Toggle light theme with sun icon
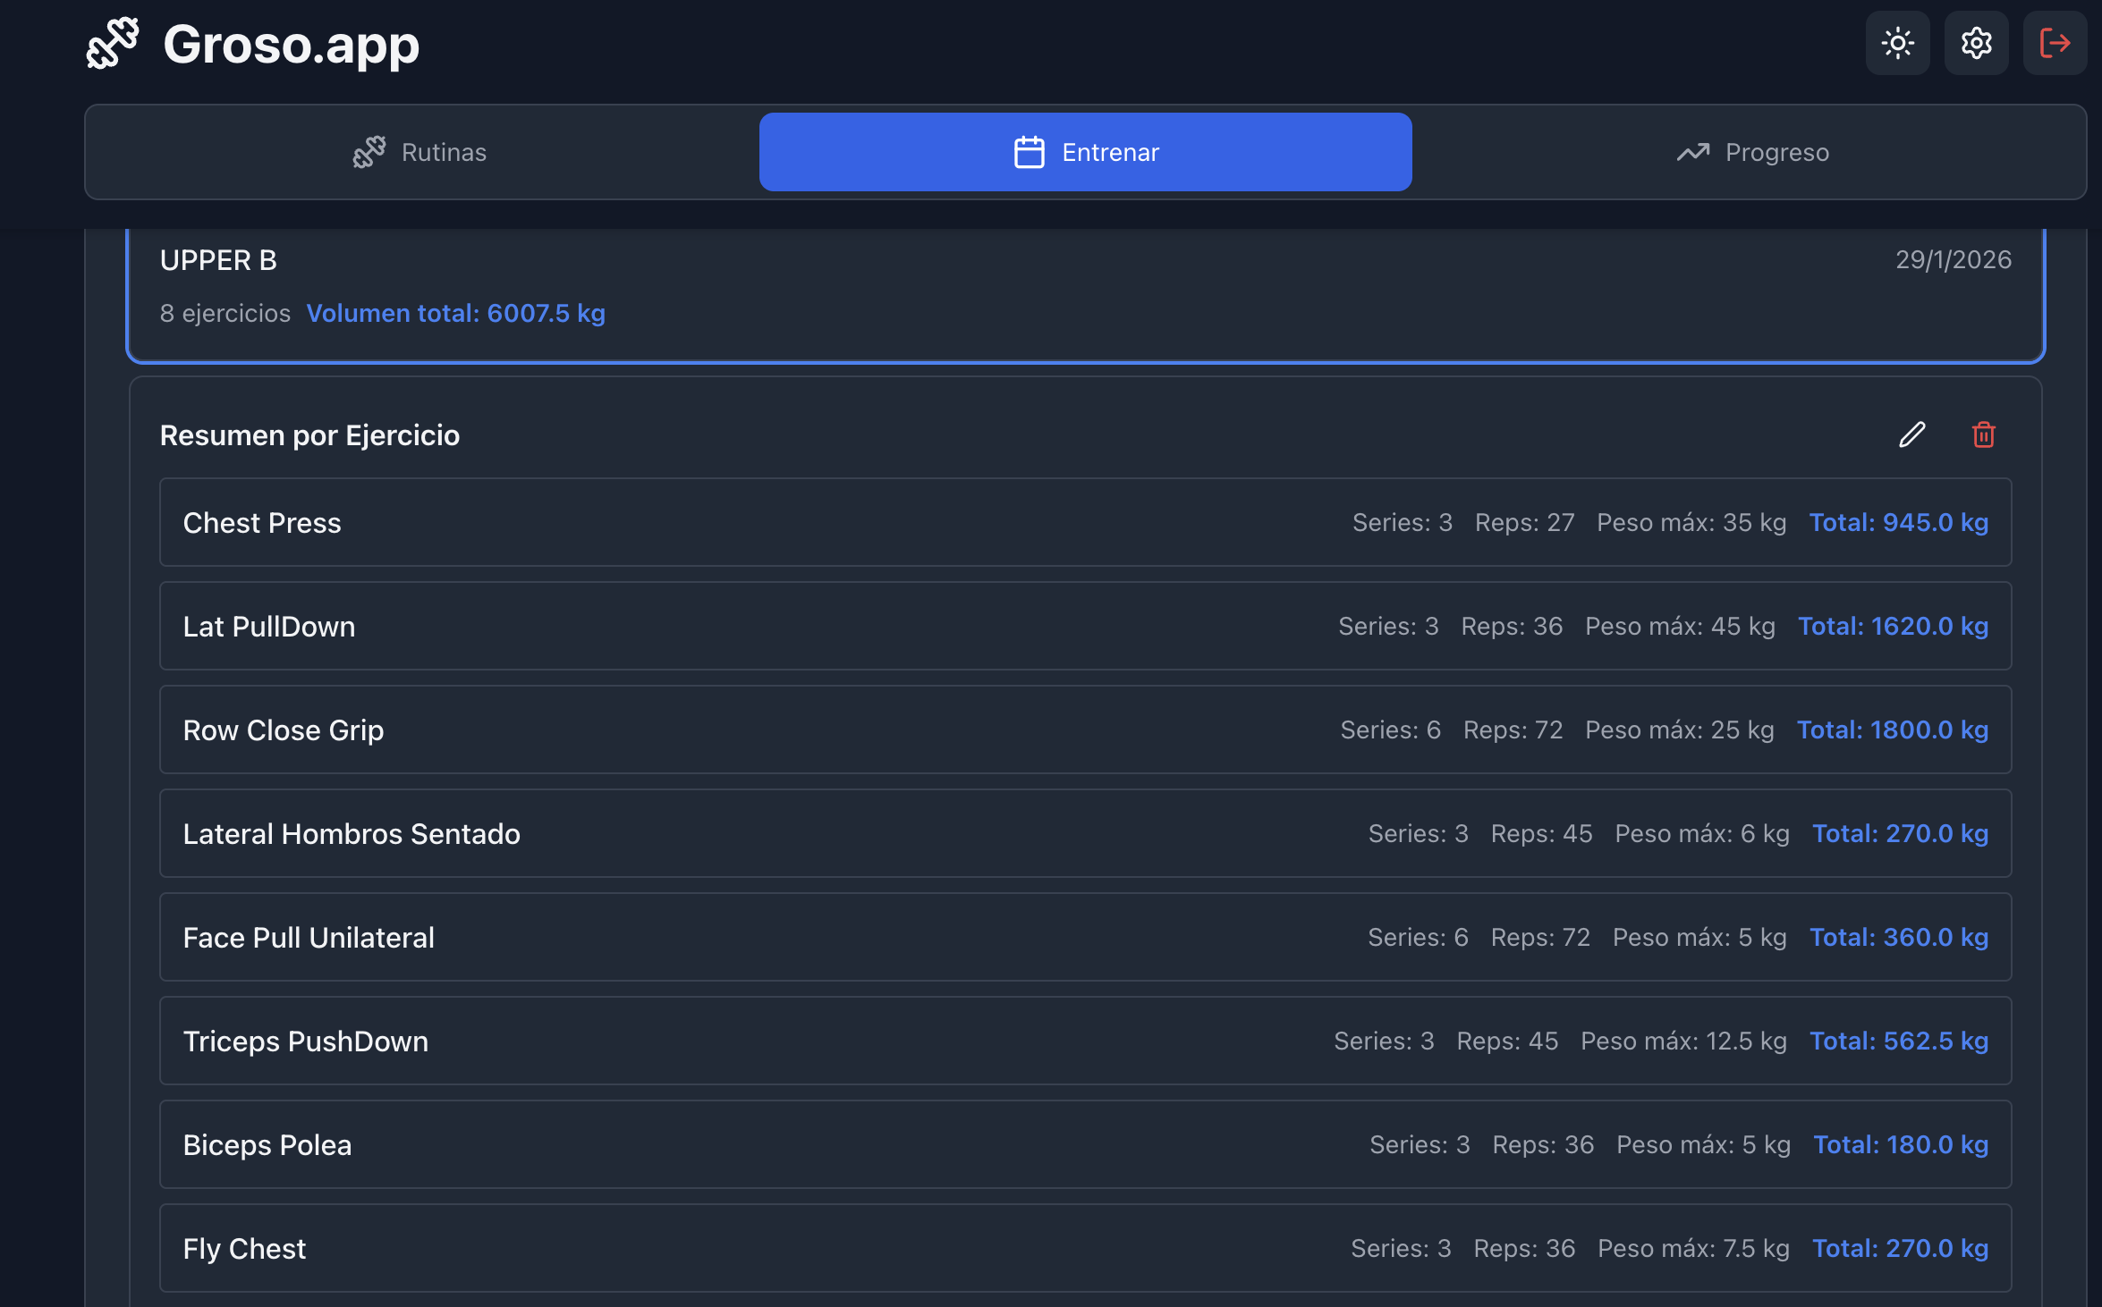The height and width of the screenshot is (1307, 2102). click(1897, 43)
